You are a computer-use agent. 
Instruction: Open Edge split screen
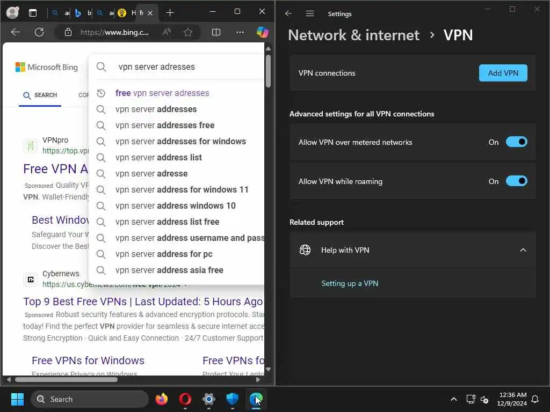pyautogui.click(x=216, y=32)
